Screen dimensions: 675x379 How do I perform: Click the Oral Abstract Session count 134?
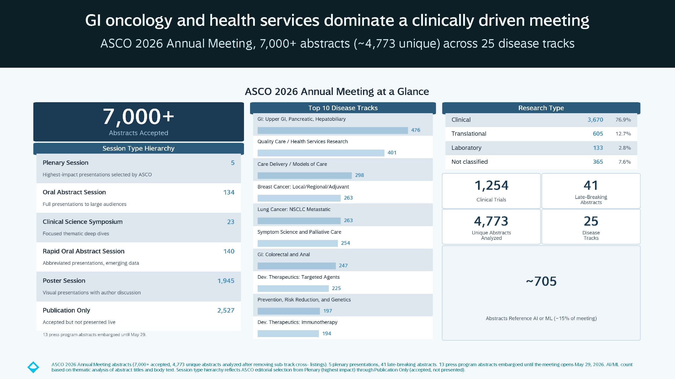(x=229, y=192)
